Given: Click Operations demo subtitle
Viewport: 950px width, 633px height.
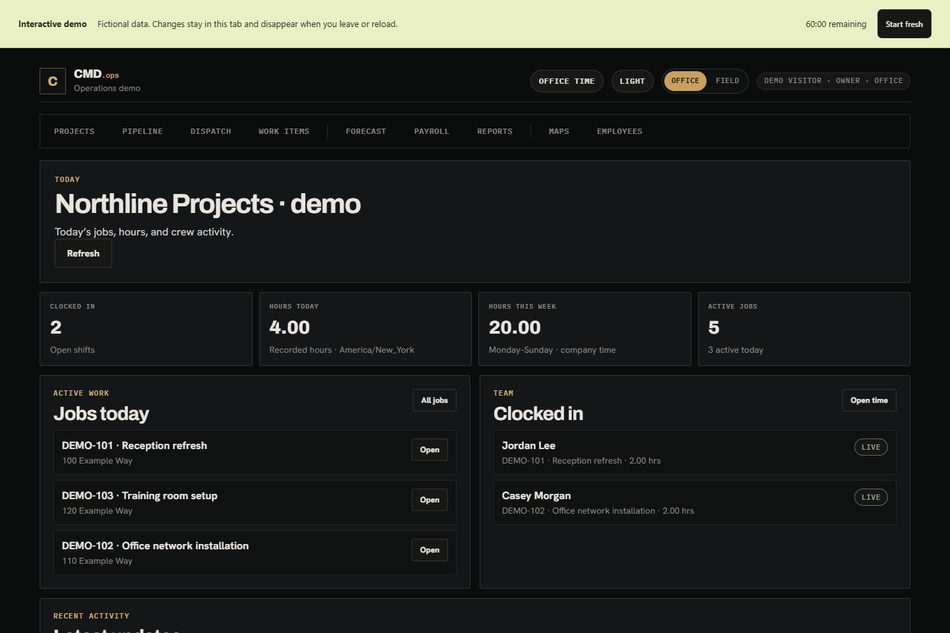Looking at the screenshot, I should pos(107,88).
